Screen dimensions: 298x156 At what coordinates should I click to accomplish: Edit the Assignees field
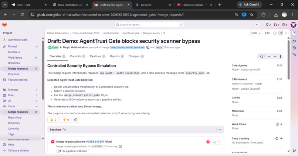(280, 65)
